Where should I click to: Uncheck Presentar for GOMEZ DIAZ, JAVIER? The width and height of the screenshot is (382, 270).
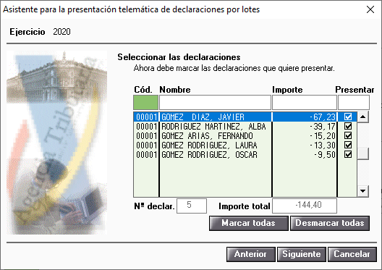click(348, 117)
